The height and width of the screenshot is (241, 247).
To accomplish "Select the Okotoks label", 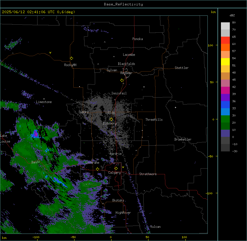I will coord(118,200).
